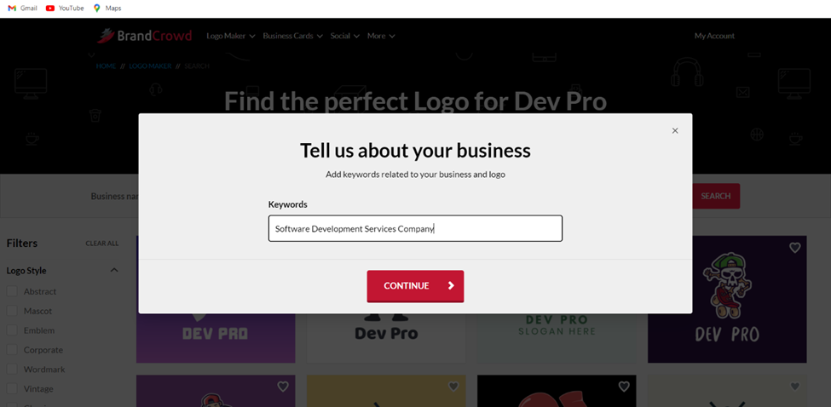The width and height of the screenshot is (831, 407).
Task: Open the Social menu
Action: pos(344,36)
